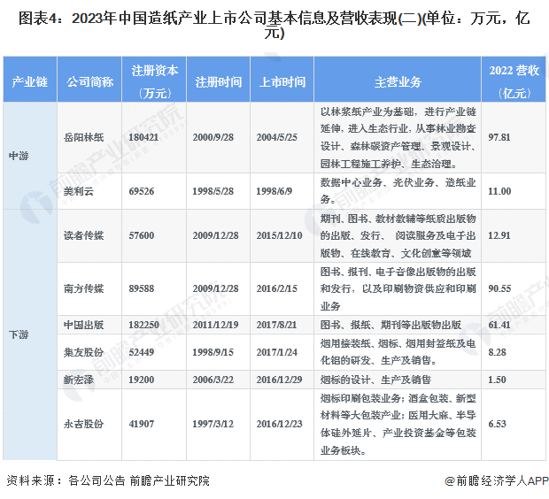Click registration date 1997/3/12
The image size is (549, 499).
point(213,424)
